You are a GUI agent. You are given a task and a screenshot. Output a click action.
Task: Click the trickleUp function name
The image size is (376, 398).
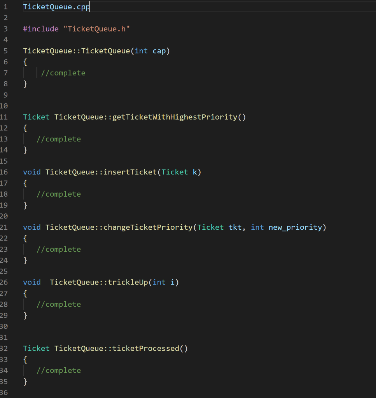click(128, 282)
